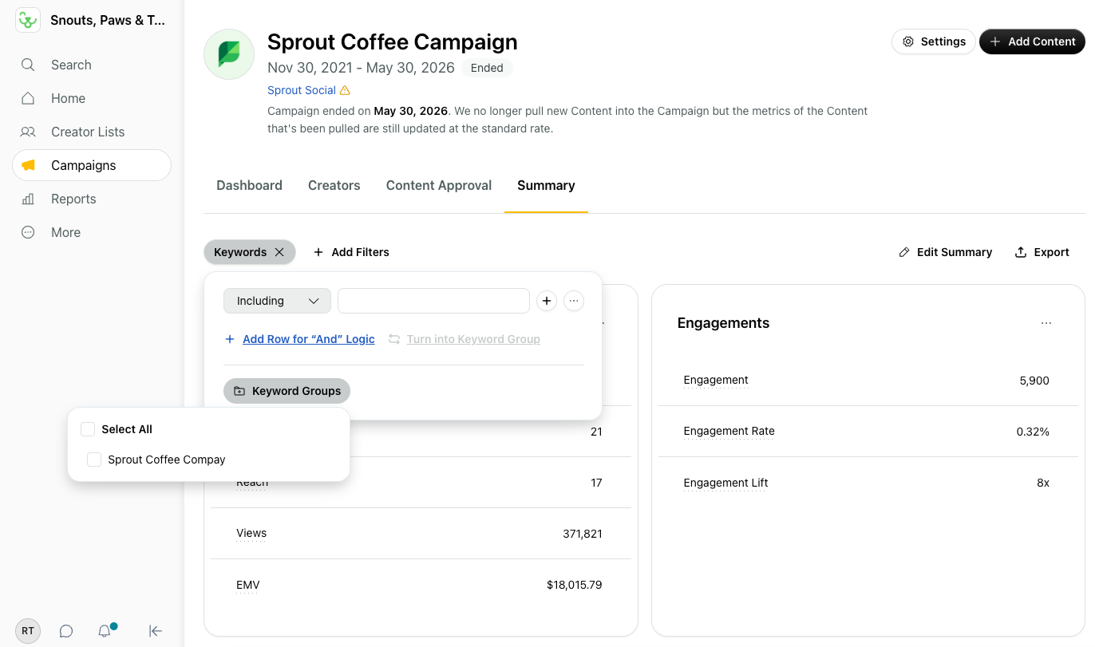
Task: Switch to the Content Approval tab
Action: click(x=439, y=185)
